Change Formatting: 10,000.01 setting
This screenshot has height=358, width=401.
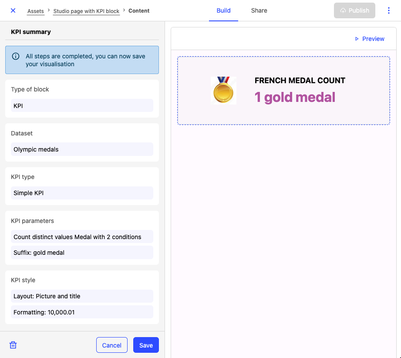pos(82,312)
